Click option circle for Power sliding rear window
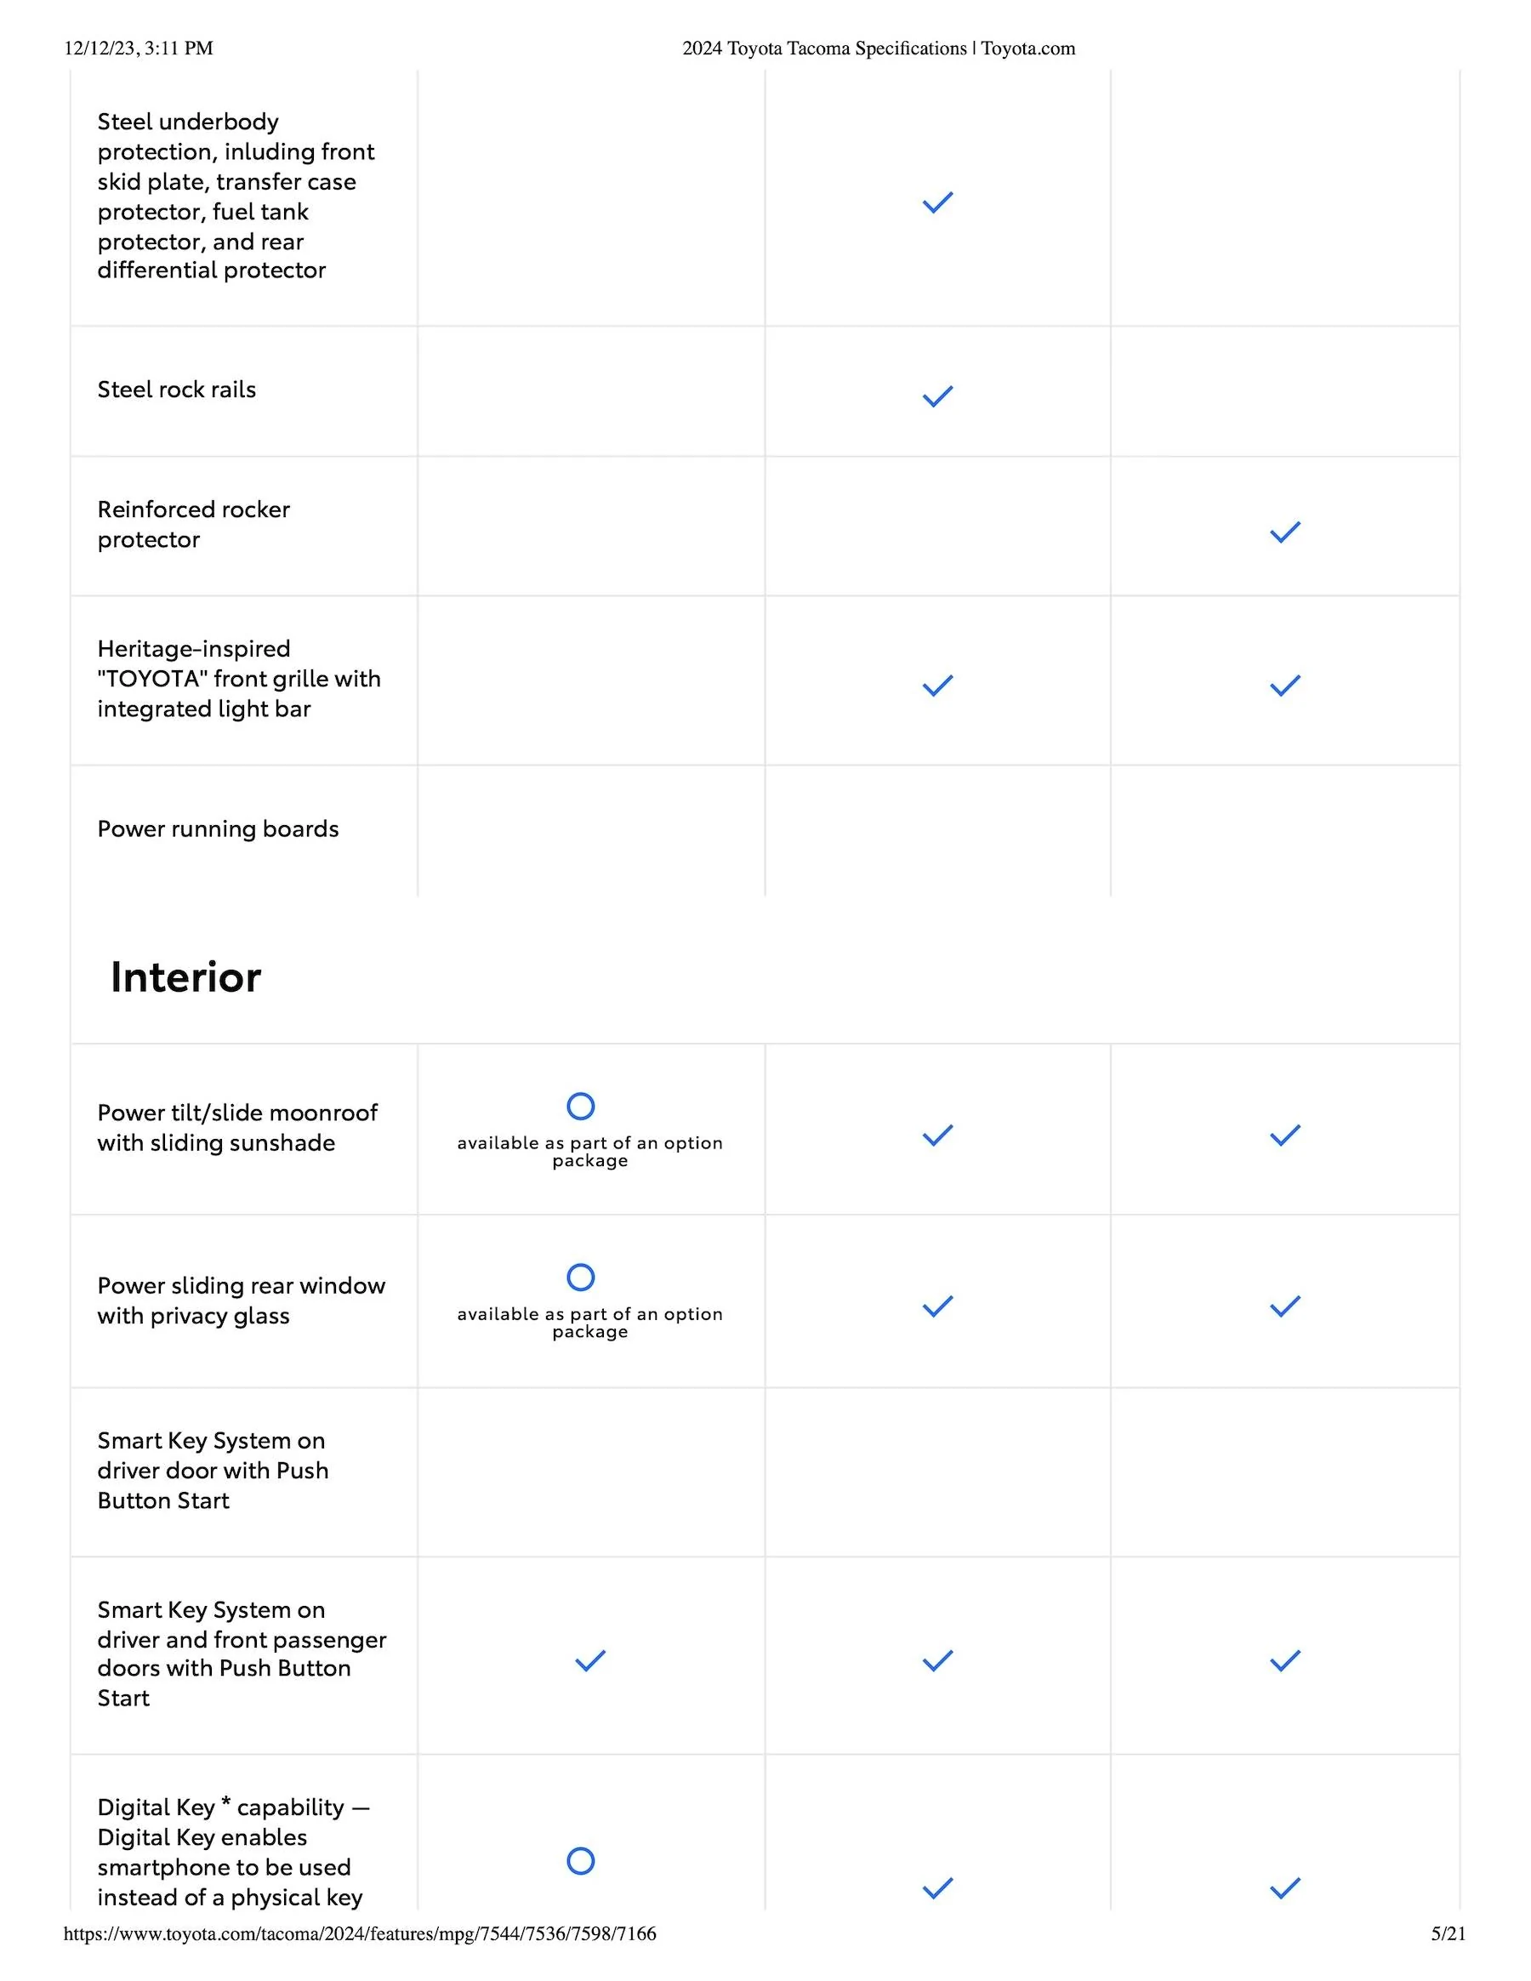 (580, 1277)
